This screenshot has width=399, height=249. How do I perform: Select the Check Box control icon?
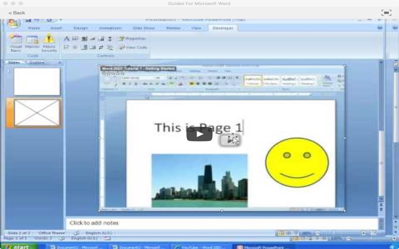click(66, 47)
